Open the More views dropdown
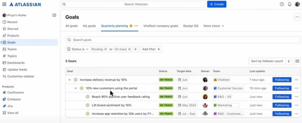Viewport: 302px width, 123px height. pyautogui.click(x=214, y=26)
